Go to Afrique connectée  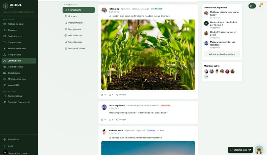click(x=19, y=79)
